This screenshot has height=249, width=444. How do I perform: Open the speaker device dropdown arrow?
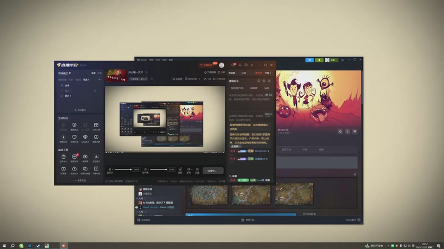[x=148, y=169]
